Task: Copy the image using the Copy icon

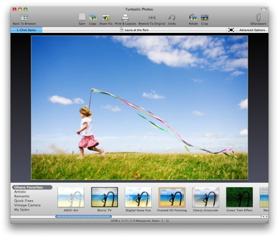Action: (x=93, y=18)
